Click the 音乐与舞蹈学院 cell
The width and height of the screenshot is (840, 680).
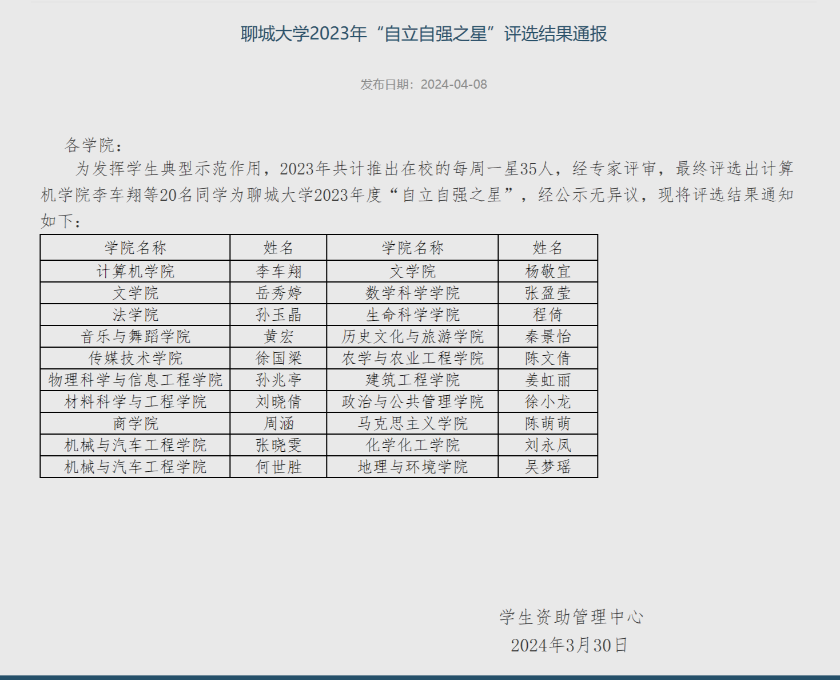[x=136, y=336]
